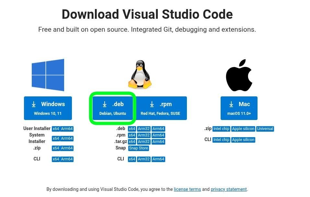Select Arm64 Linux .rpm download
The width and height of the screenshot is (310, 197).
point(158,135)
